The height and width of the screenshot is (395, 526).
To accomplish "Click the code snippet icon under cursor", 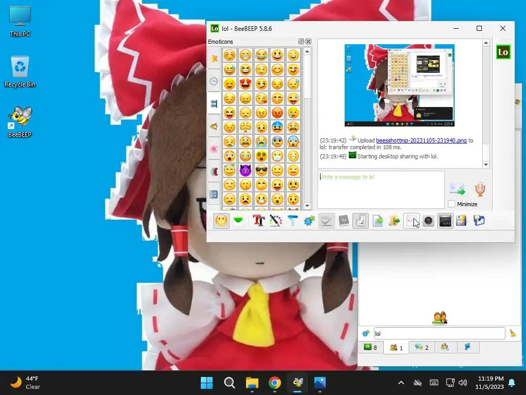I will [411, 221].
